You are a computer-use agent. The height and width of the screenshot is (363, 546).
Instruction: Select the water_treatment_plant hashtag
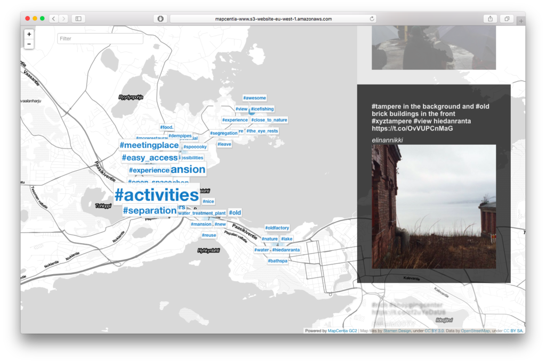click(202, 213)
